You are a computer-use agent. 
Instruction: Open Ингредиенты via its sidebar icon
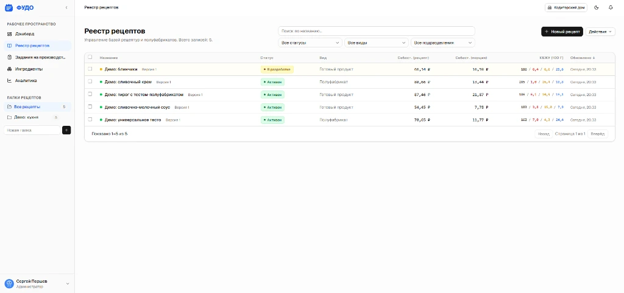click(x=9, y=69)
